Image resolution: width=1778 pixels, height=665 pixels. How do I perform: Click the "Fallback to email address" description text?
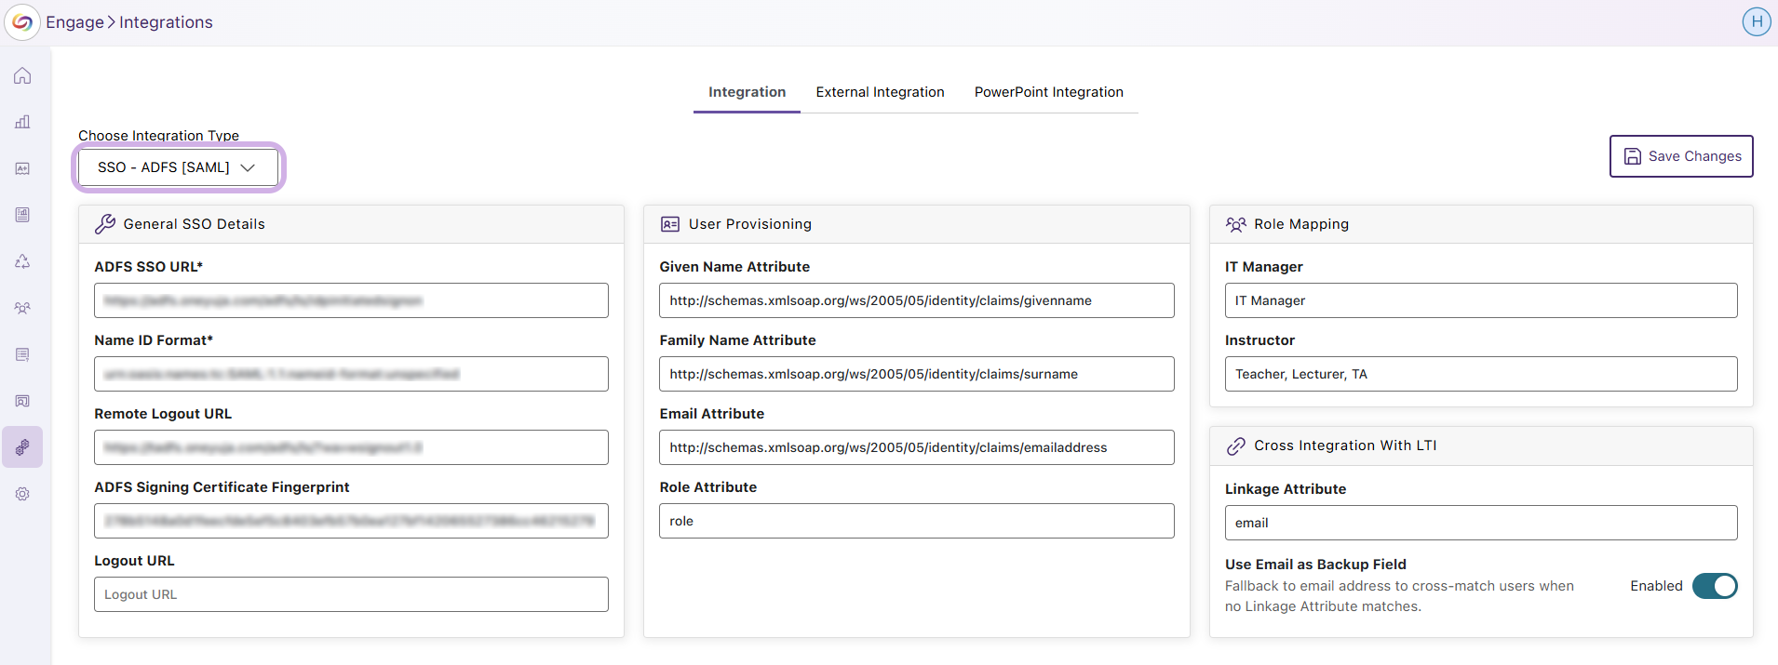[1399, 596]
